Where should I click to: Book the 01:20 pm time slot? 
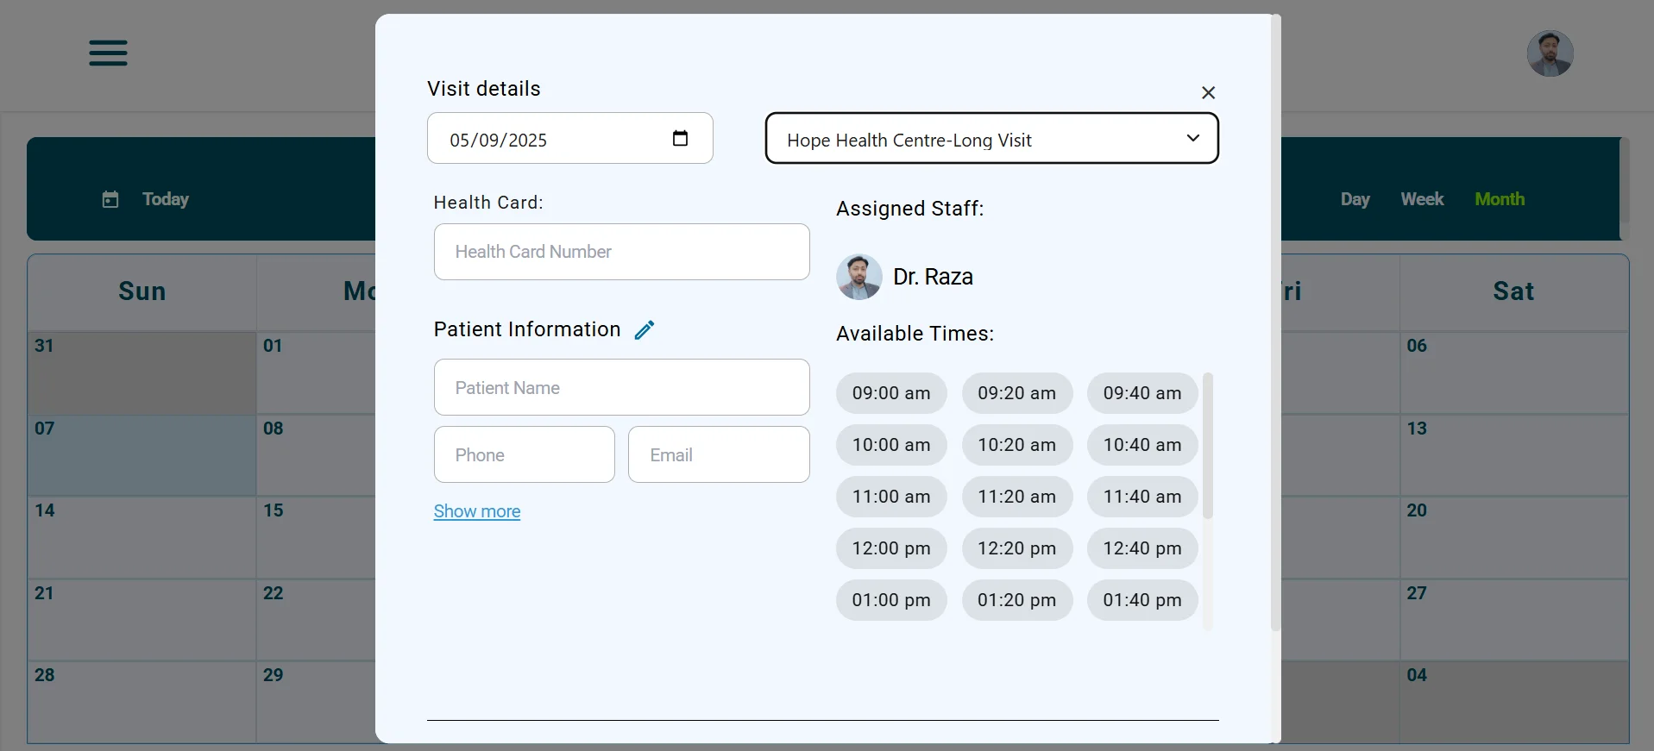1016,600
